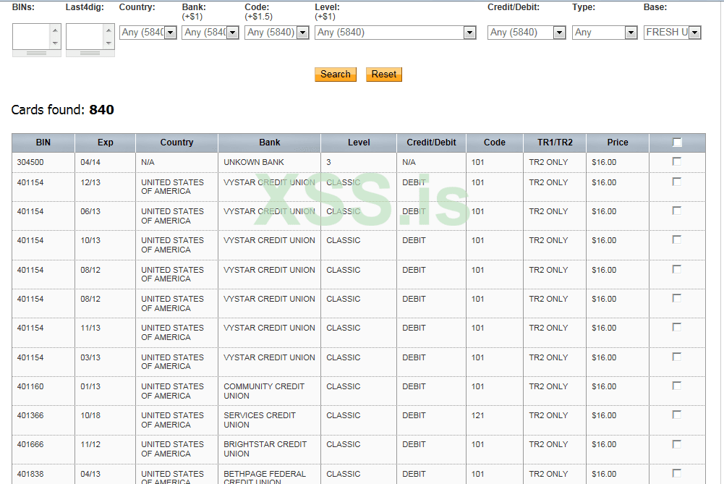Open the Base dropdown showing FRESH
This screenshot has height=484, width=724.
[673, 33]
